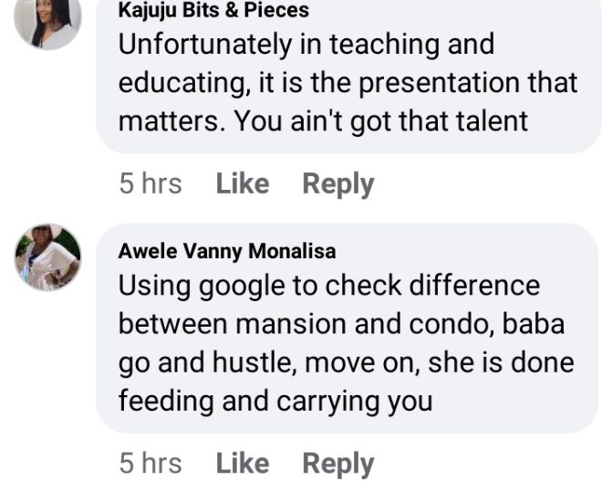Click the Kajuju Bits & Pieces name
612x481 pixels.
pyautogui.click(x=213, y=11)
